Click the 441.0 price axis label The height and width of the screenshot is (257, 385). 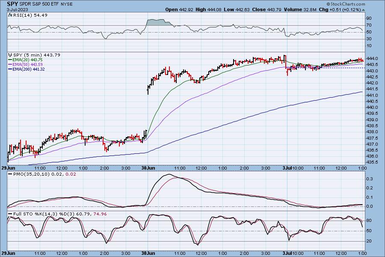coord(372,95)
